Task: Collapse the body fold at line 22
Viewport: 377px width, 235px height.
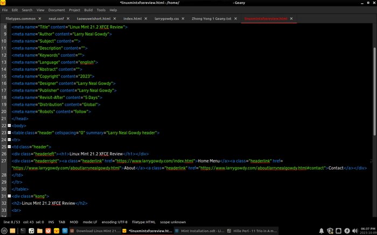Action: click(9, 125)
